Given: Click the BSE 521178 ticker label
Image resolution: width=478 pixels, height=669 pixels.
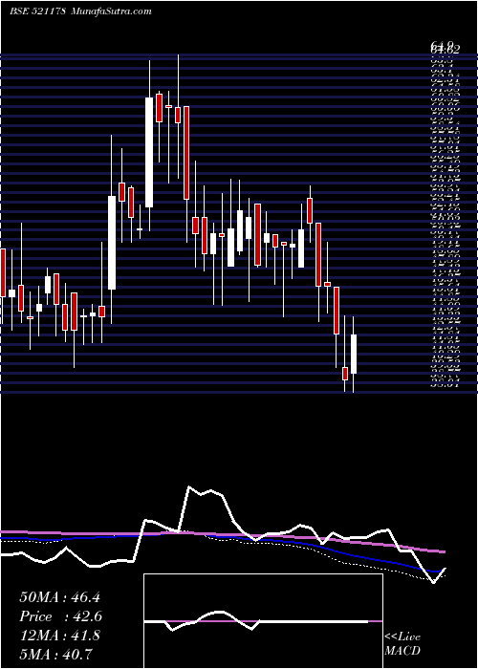Looking at the screenshot, I should click(x=36, y=11).
